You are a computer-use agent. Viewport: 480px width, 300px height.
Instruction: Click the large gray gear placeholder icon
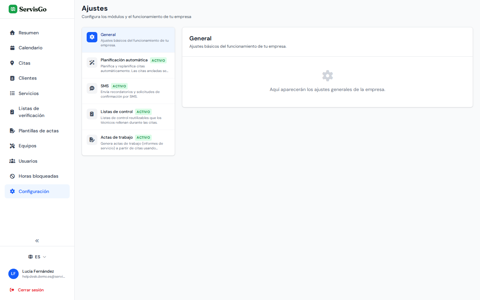pos(327,76)
